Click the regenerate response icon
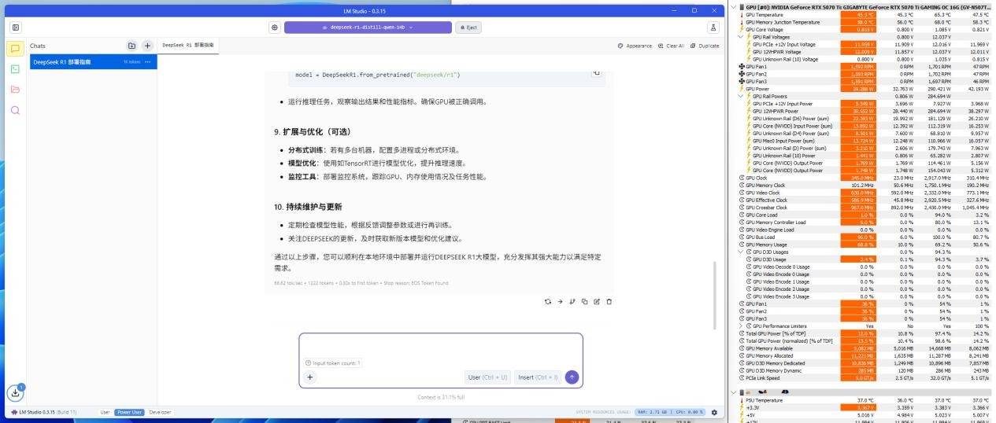Screen dimensions: 996x423 click(x=548, y=301)
